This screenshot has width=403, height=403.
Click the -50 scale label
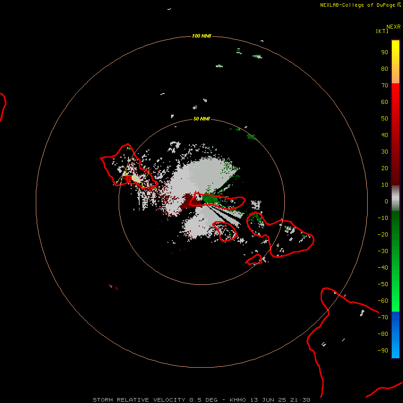pos(383,284)
